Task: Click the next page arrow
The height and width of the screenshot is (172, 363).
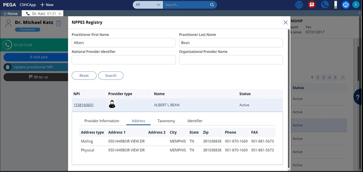Action: click(342, 78)
